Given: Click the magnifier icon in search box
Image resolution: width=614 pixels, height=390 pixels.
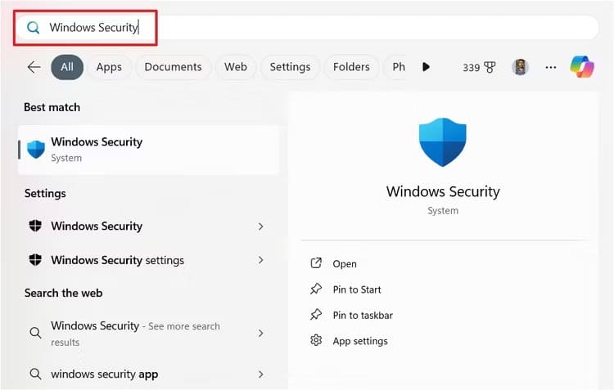Looking at the screenshot, I should click(34, 28).
